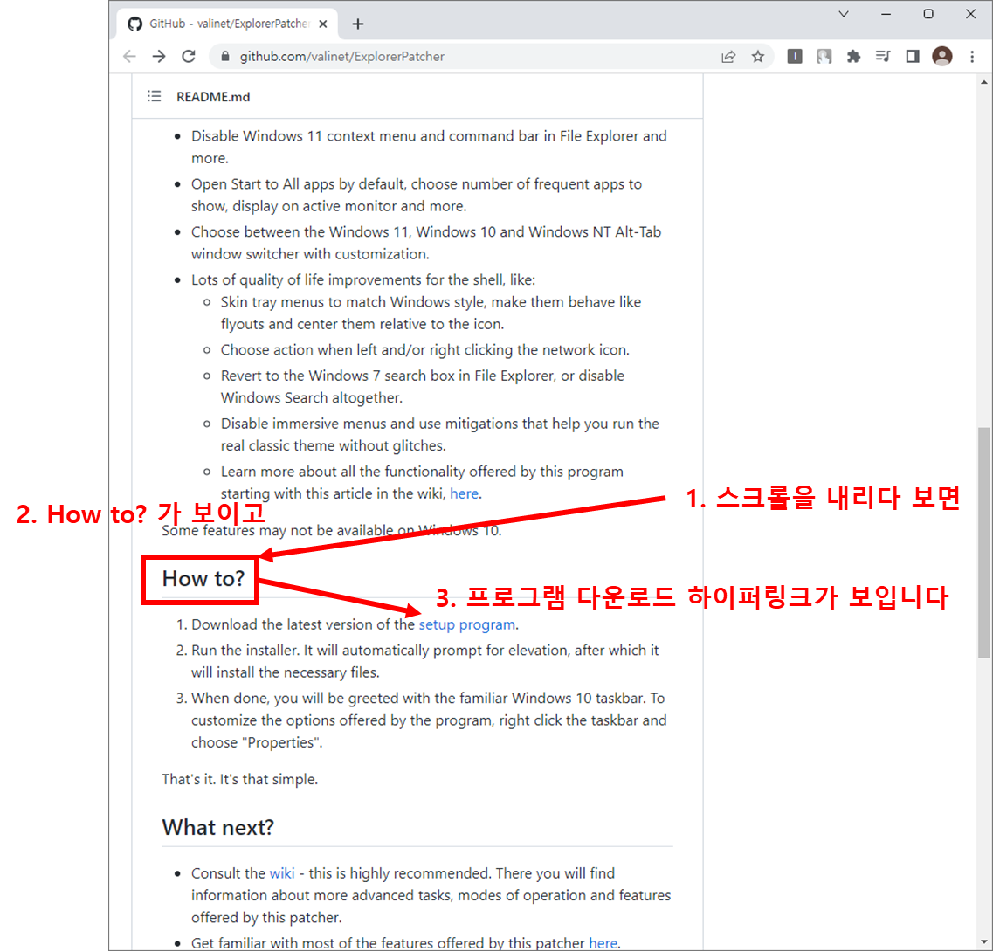The height and width of the screenshot is (951, 993).
Task: Toggle the browser side panel icon
Action: (x=913, y=57)
